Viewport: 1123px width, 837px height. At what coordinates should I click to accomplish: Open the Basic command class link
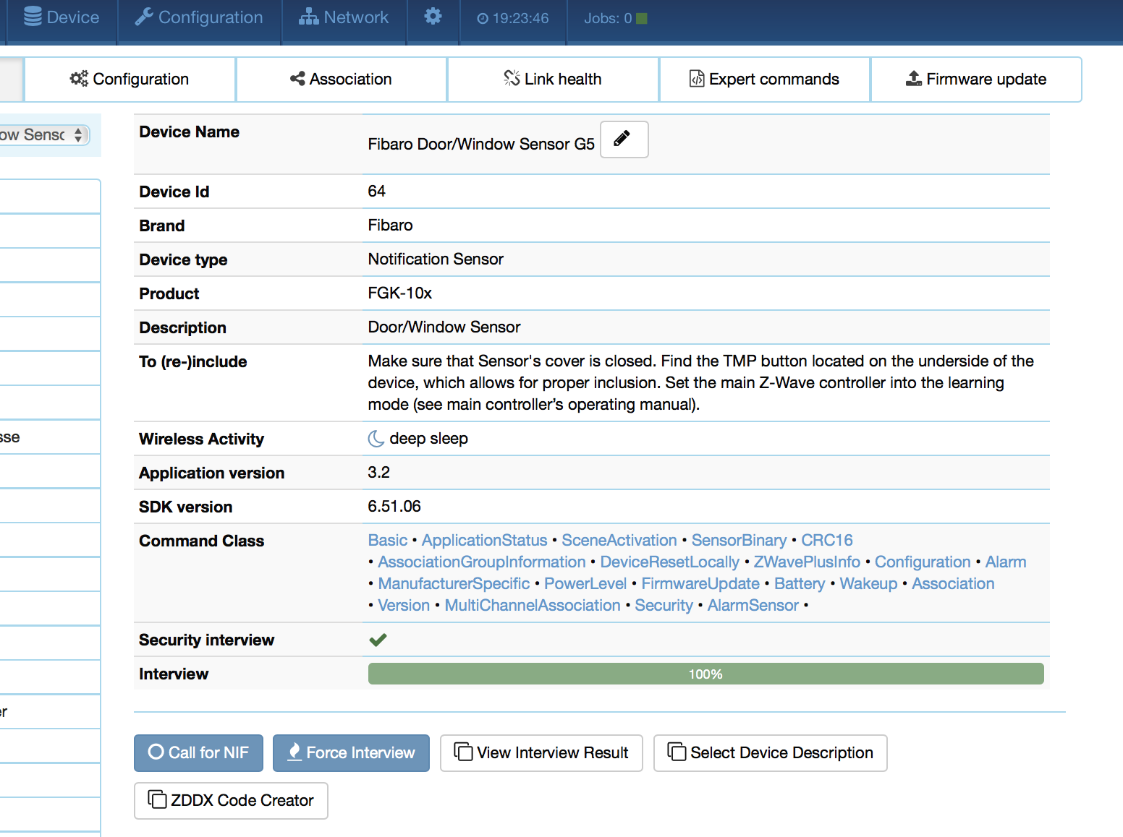pyautogui.click(x=388, y=541)
